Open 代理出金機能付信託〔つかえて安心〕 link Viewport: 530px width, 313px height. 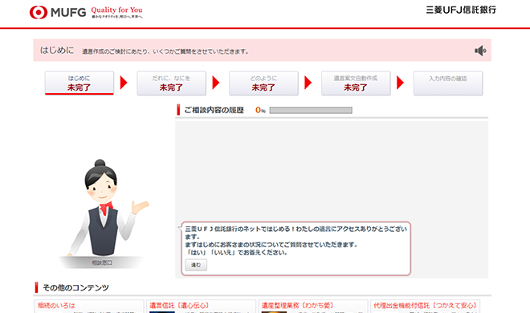click(426, 306)
